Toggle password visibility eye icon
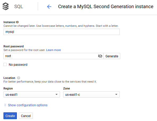The height and width of the screenshot is (121, 157). tap(100, 56)
